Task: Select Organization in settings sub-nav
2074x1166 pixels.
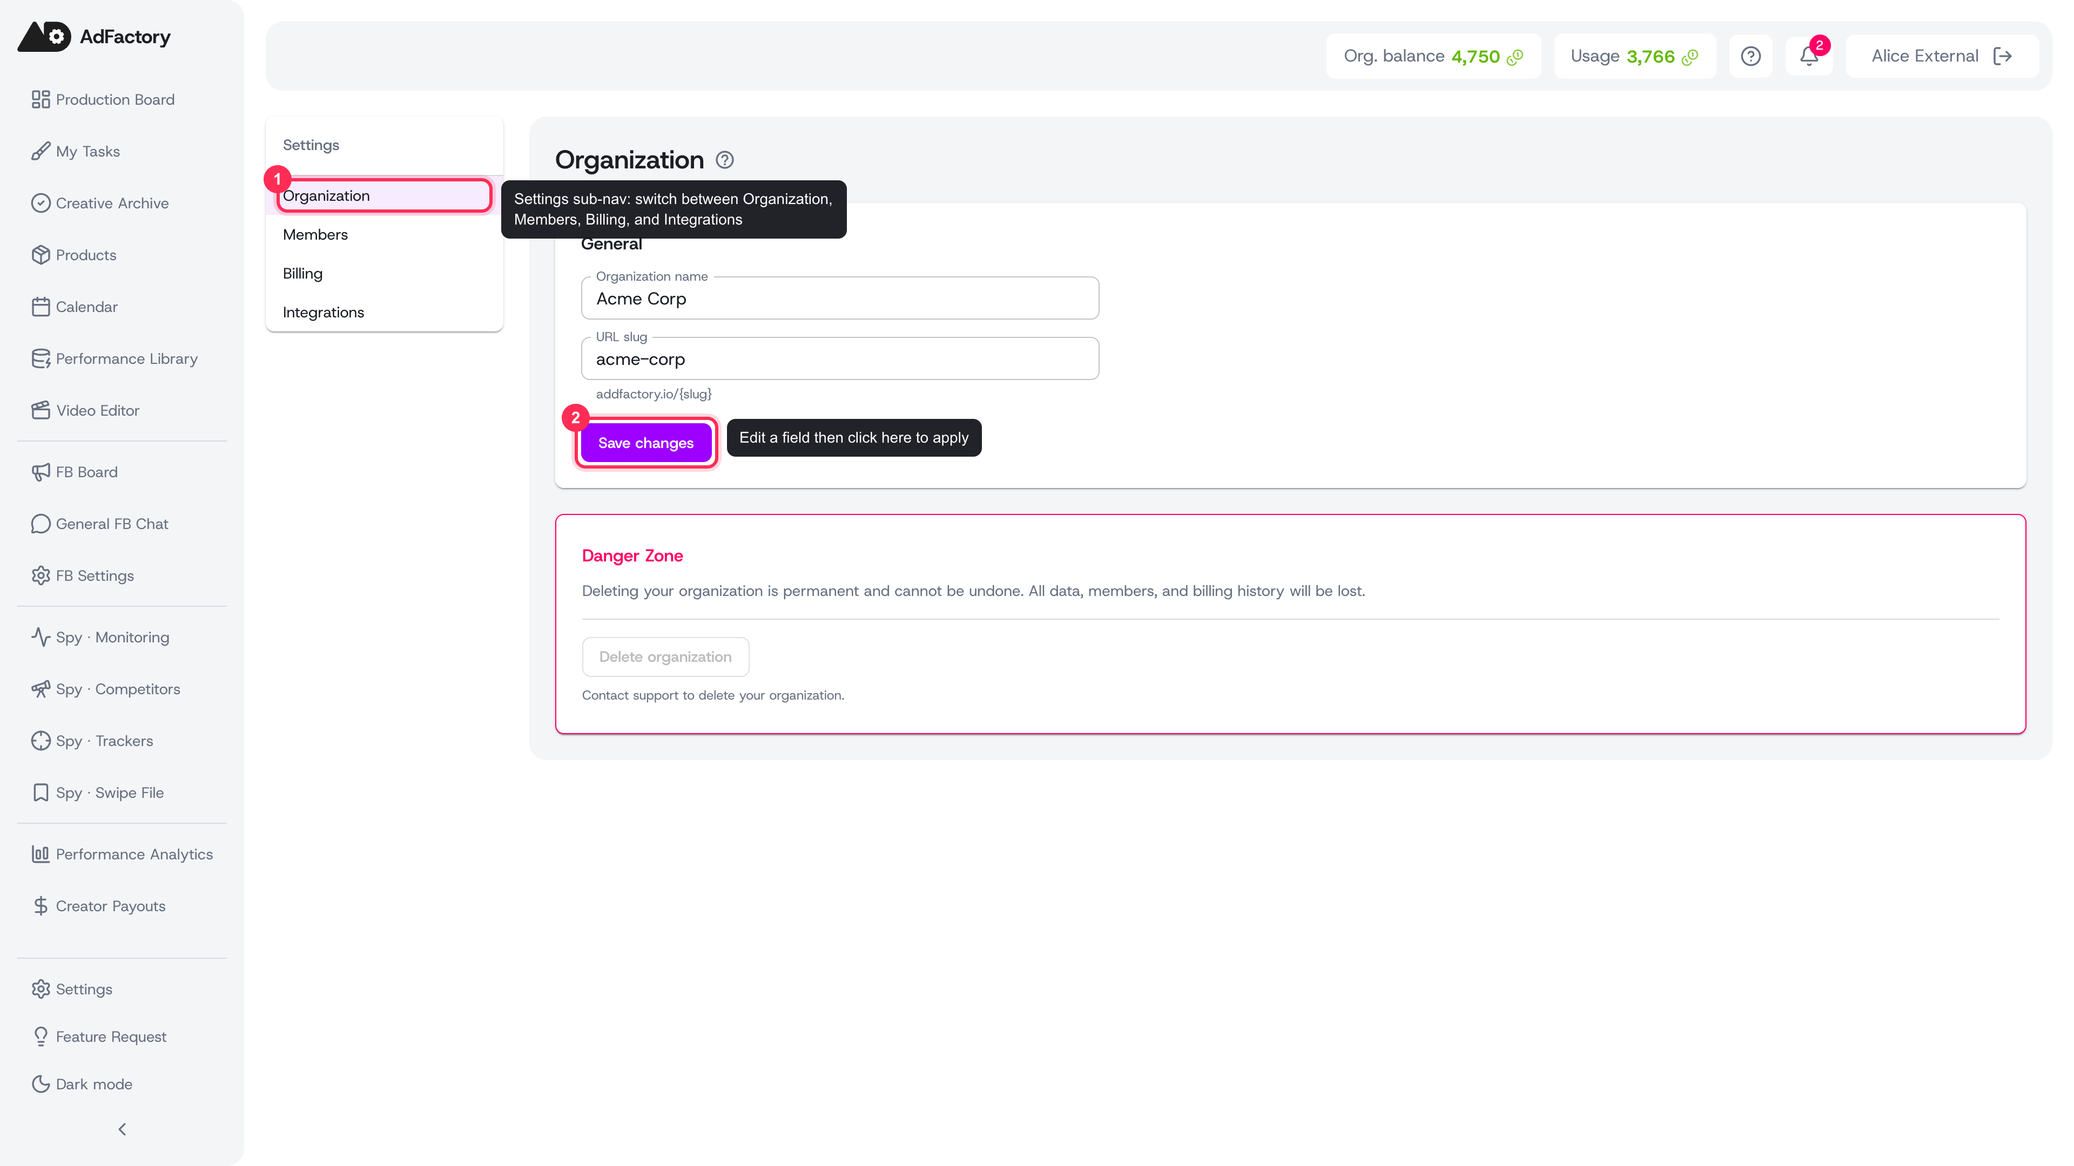Action: click(384, 195)
